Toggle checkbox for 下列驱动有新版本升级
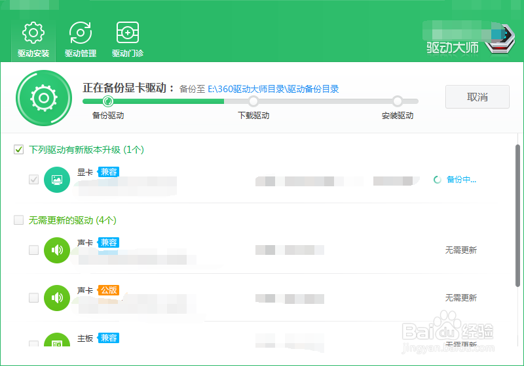Screen dimensions: 524x366 coord(19,149)
